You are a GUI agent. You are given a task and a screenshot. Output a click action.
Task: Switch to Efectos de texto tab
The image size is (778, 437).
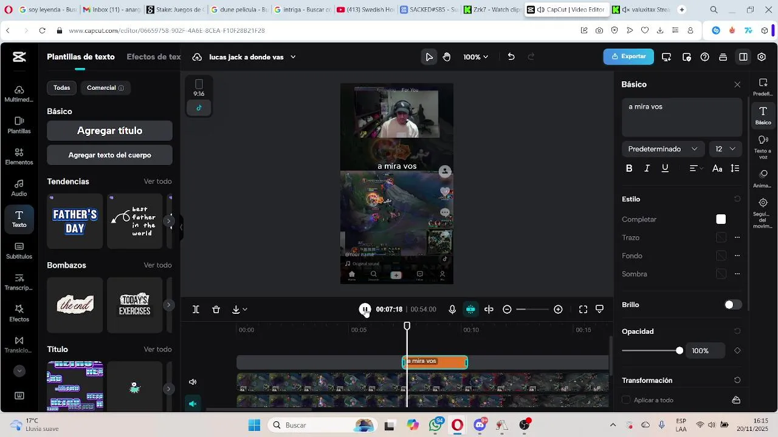pyautogui.click(x=154, y=56)
